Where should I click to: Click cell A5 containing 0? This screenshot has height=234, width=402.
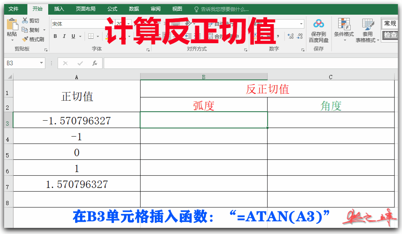[x=77, y=152]
